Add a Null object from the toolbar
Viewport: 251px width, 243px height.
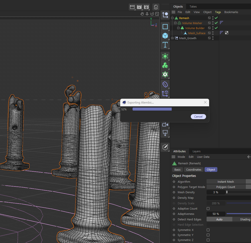165,15
